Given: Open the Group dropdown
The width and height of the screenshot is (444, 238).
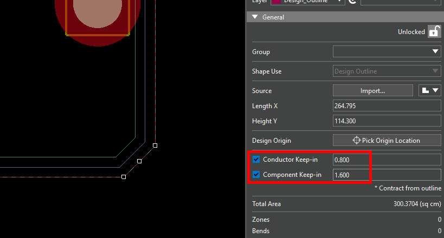Looking at the screenshot, I should point(387,52).
